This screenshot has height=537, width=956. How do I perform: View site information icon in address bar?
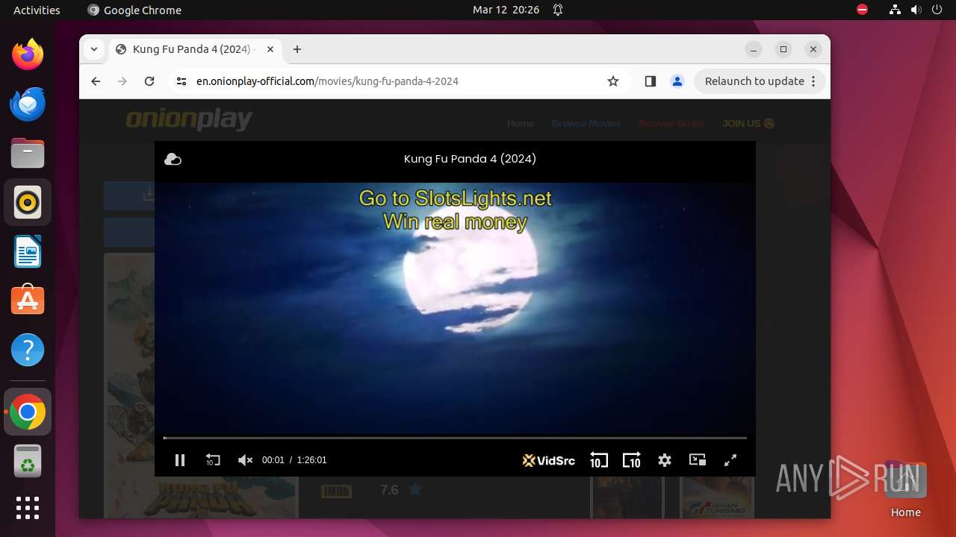pyautogui.click(x=181, y=81)
